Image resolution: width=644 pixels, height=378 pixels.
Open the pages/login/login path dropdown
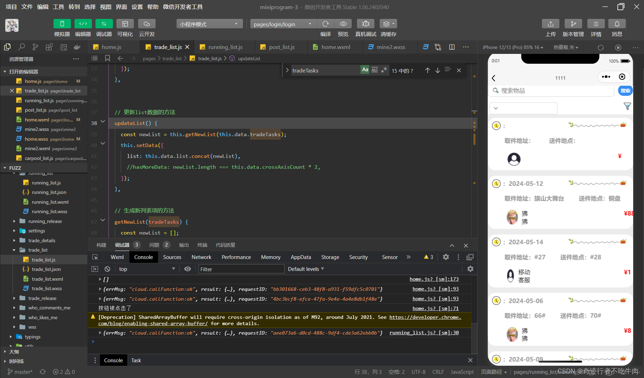click(x=283, y=24)
